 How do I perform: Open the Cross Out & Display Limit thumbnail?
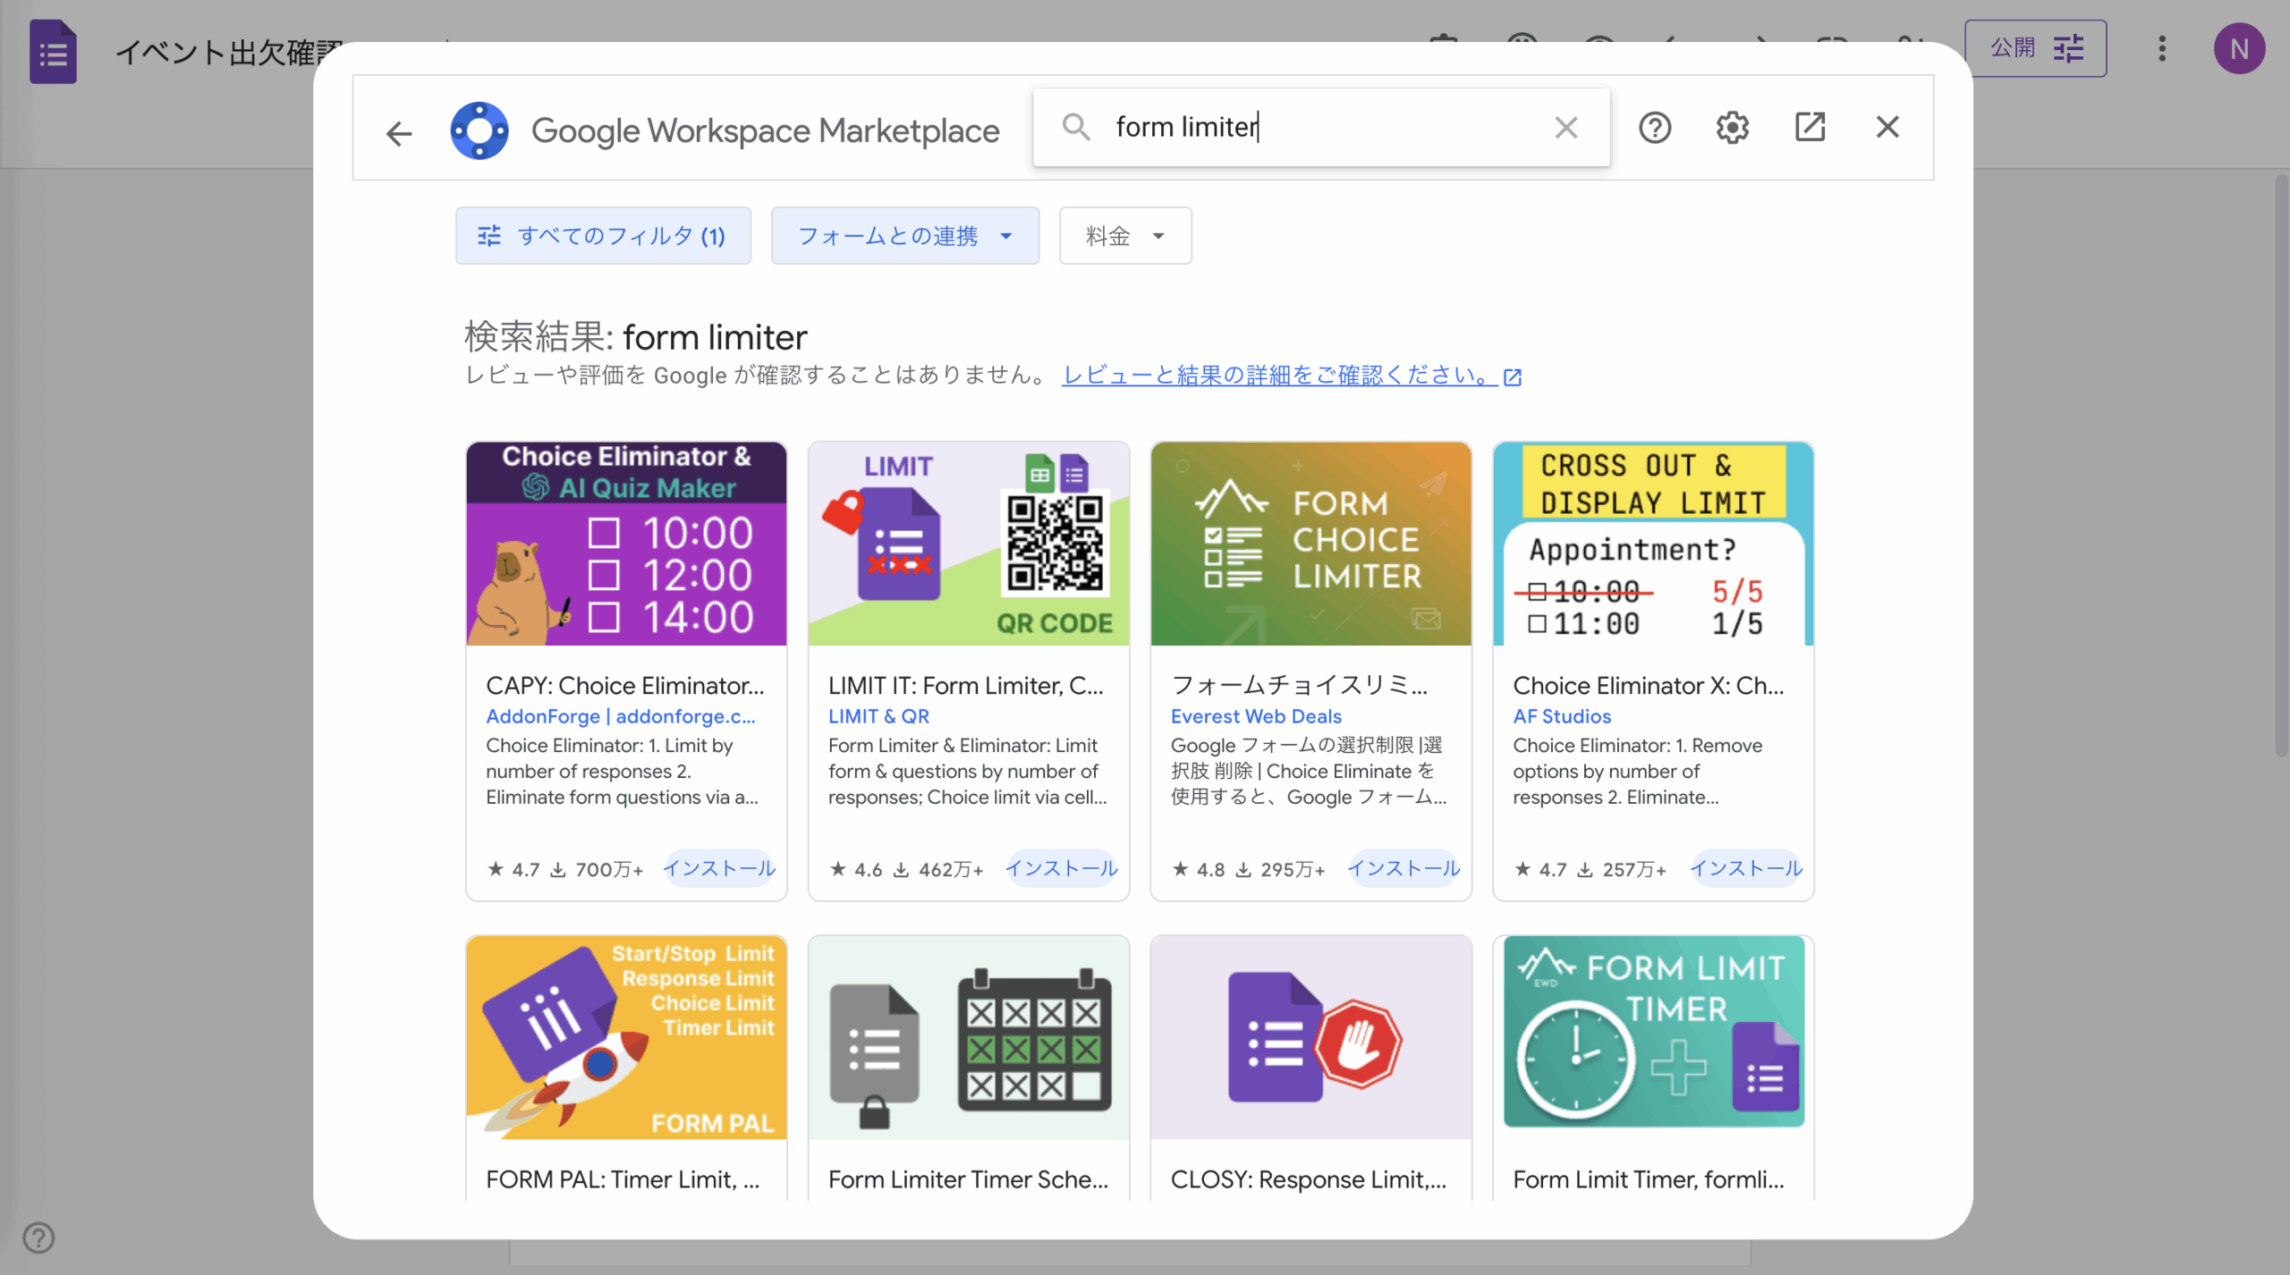1653,544
